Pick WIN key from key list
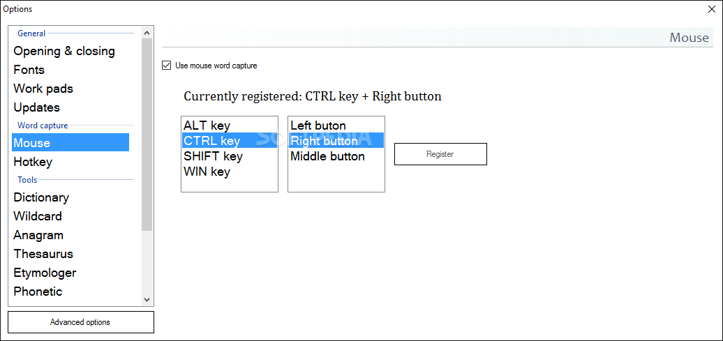723x341 pixels. pyautogui.click(x=207, y=172)
